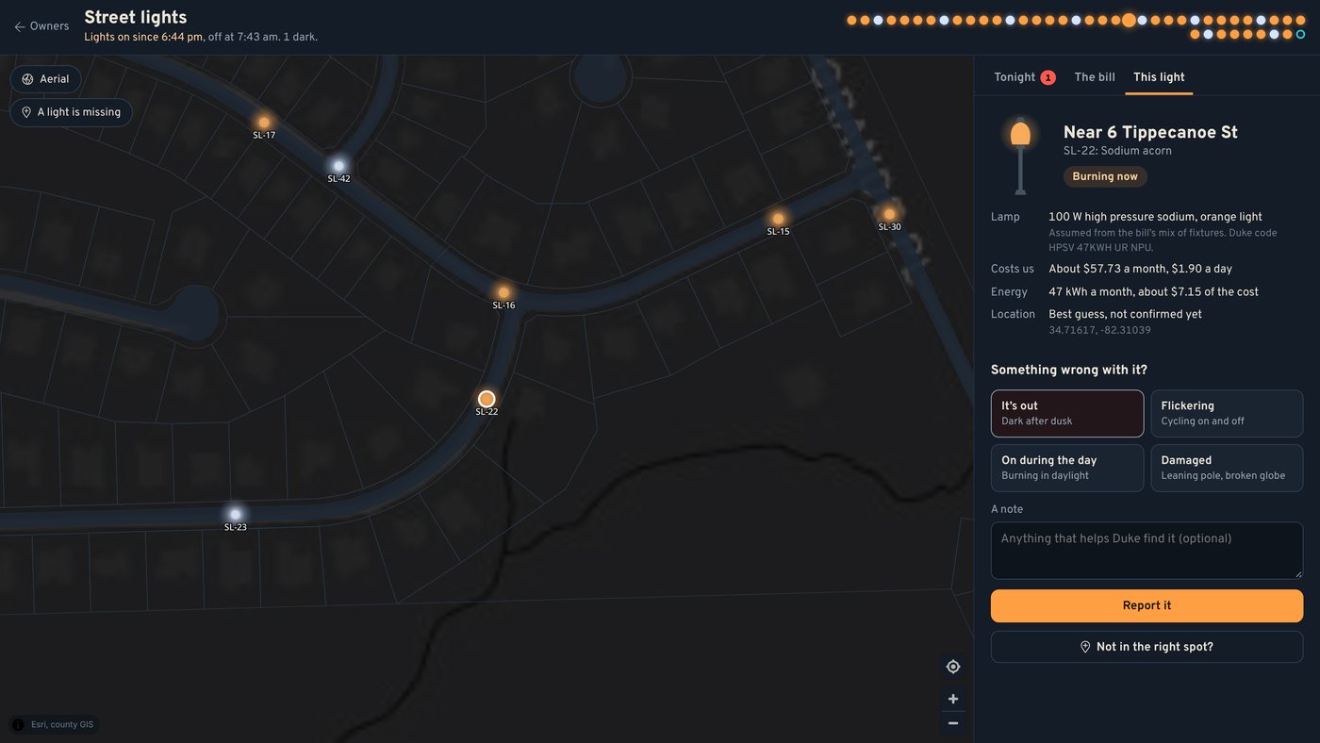Click the teal ring dot ending the light strip
The image size is (1320, 743).
1300,35
